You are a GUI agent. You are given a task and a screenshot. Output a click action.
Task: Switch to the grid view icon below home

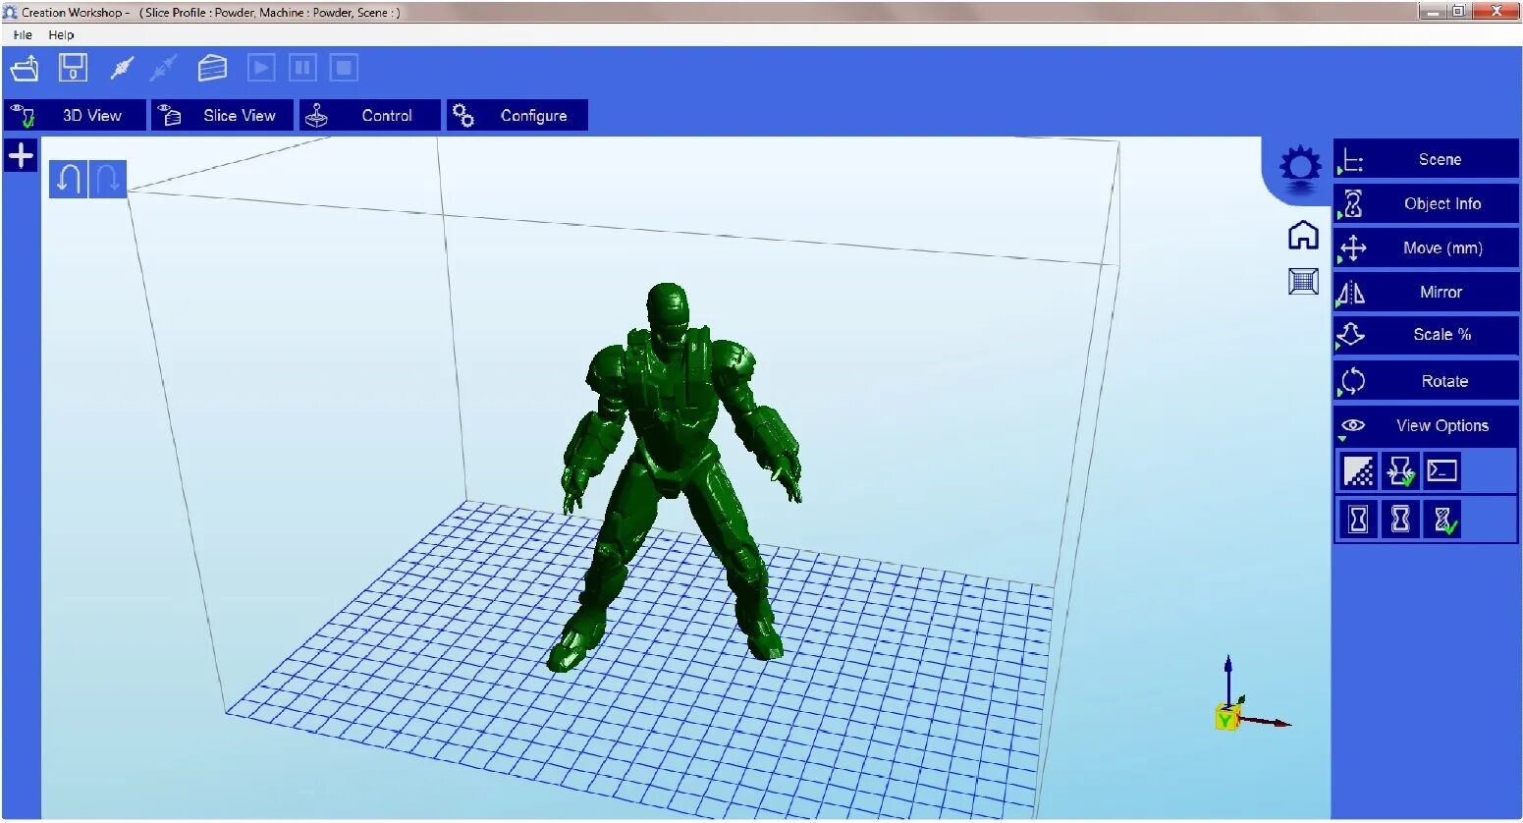[x=1303, y=282]
